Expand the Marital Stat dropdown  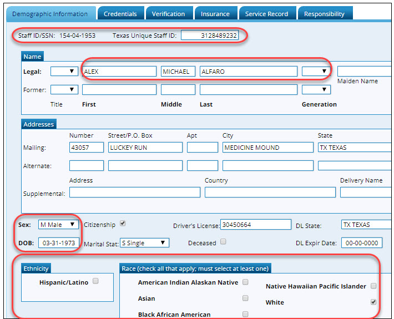click(144, 243)
